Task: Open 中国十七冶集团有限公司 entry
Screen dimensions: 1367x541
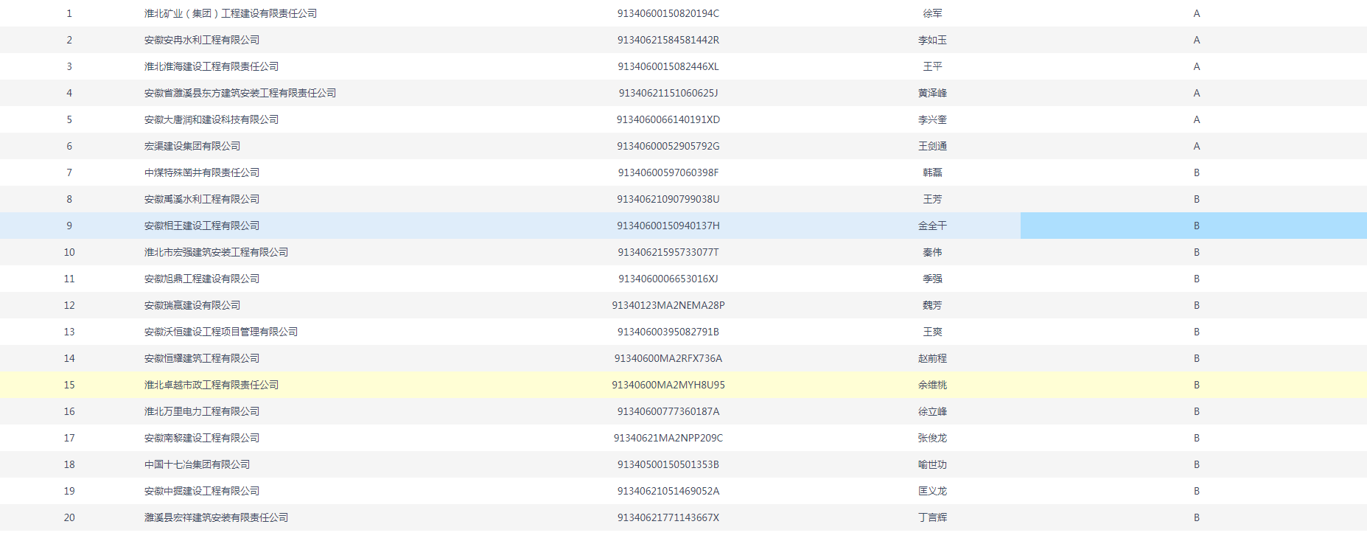Action: tap(197, 464)
